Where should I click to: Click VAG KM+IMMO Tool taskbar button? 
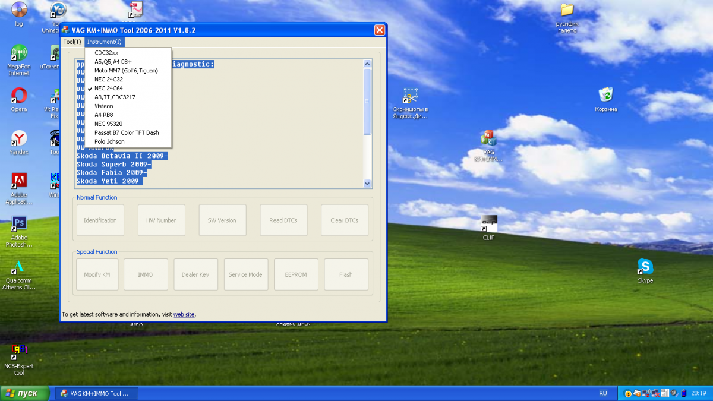[x=96, y=393]
